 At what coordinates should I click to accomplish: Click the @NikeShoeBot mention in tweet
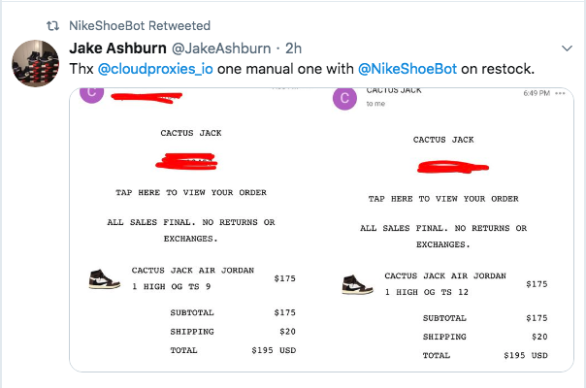[407, 68]
